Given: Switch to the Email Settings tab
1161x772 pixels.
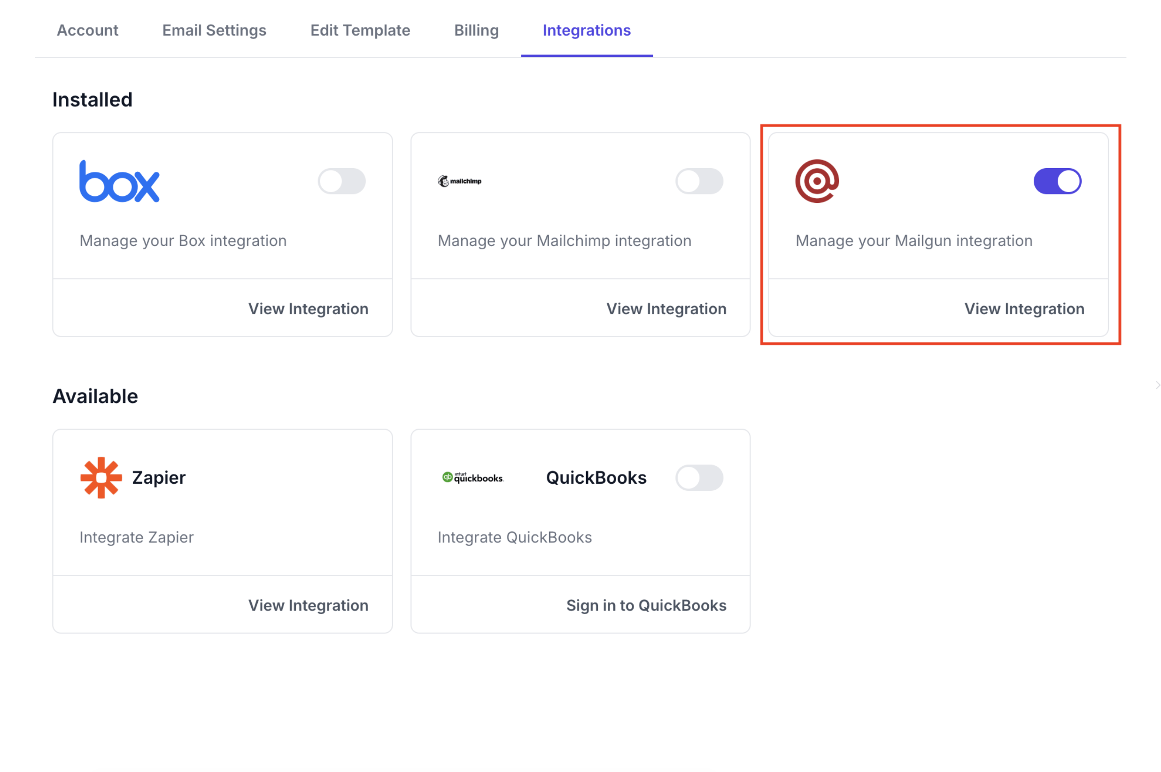Looking at the screenshot, I should pyautogui.click(x=214, y=31).
